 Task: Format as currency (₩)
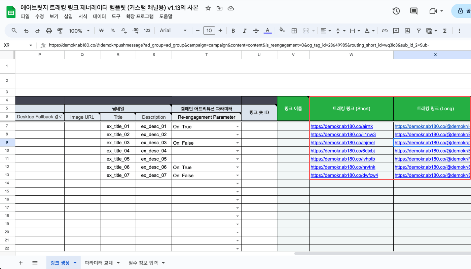101,31
